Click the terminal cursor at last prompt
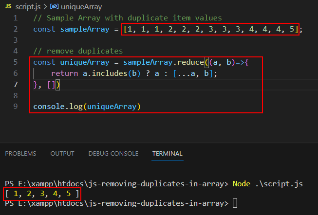 coord(235,203)
